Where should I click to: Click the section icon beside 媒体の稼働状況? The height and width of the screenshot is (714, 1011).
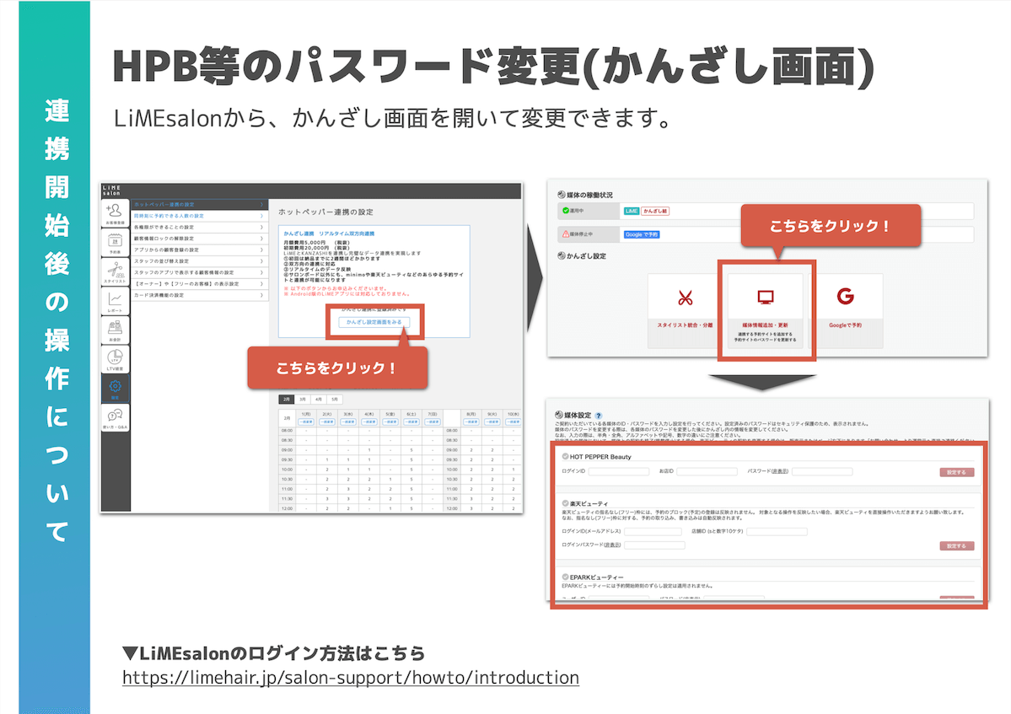point(561,195)
